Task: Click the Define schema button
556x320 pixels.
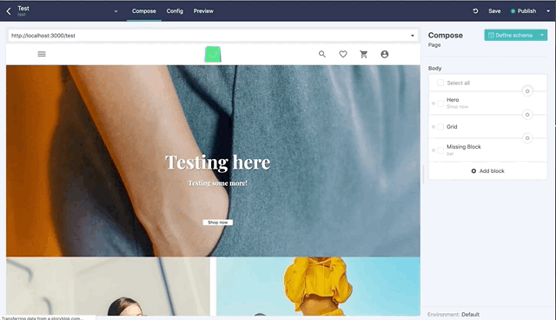Action: (x=511, y=35)
